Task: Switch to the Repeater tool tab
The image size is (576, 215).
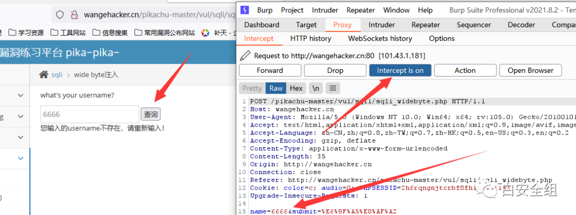Action: pos(426,25)
